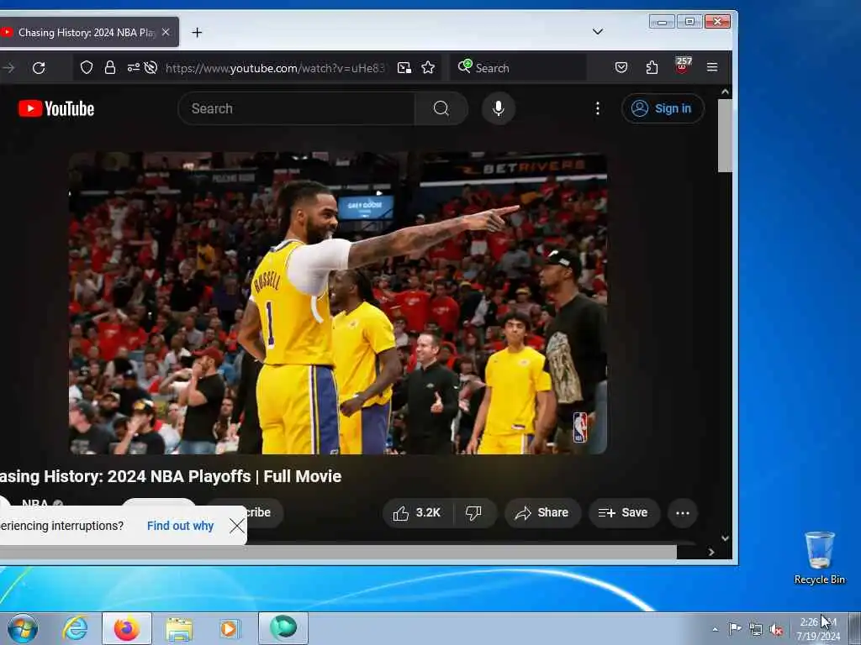Expand the list all tabs chevron

click(x=598, y=32)
